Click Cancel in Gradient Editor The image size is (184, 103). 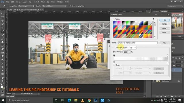click(165, 24)
